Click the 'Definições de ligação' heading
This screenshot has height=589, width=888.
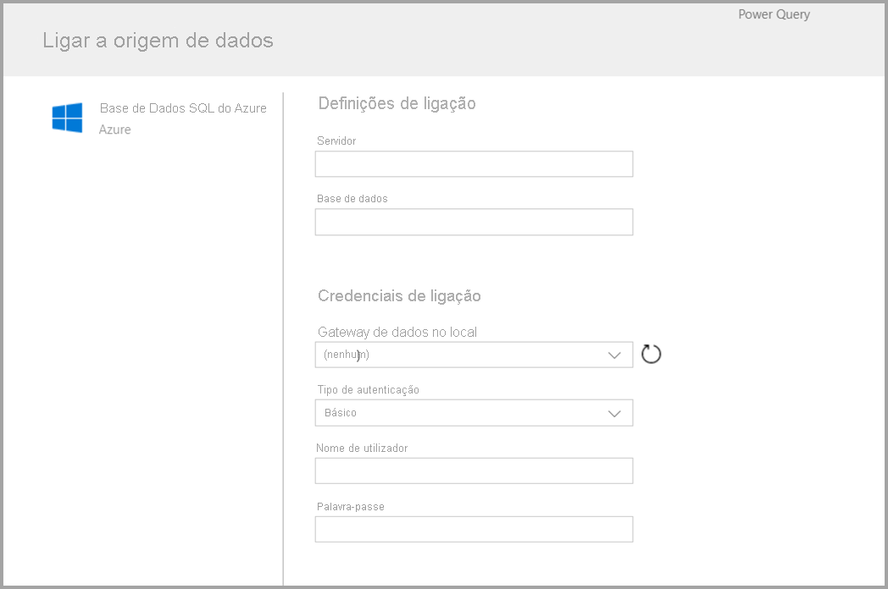coord(397,103)
